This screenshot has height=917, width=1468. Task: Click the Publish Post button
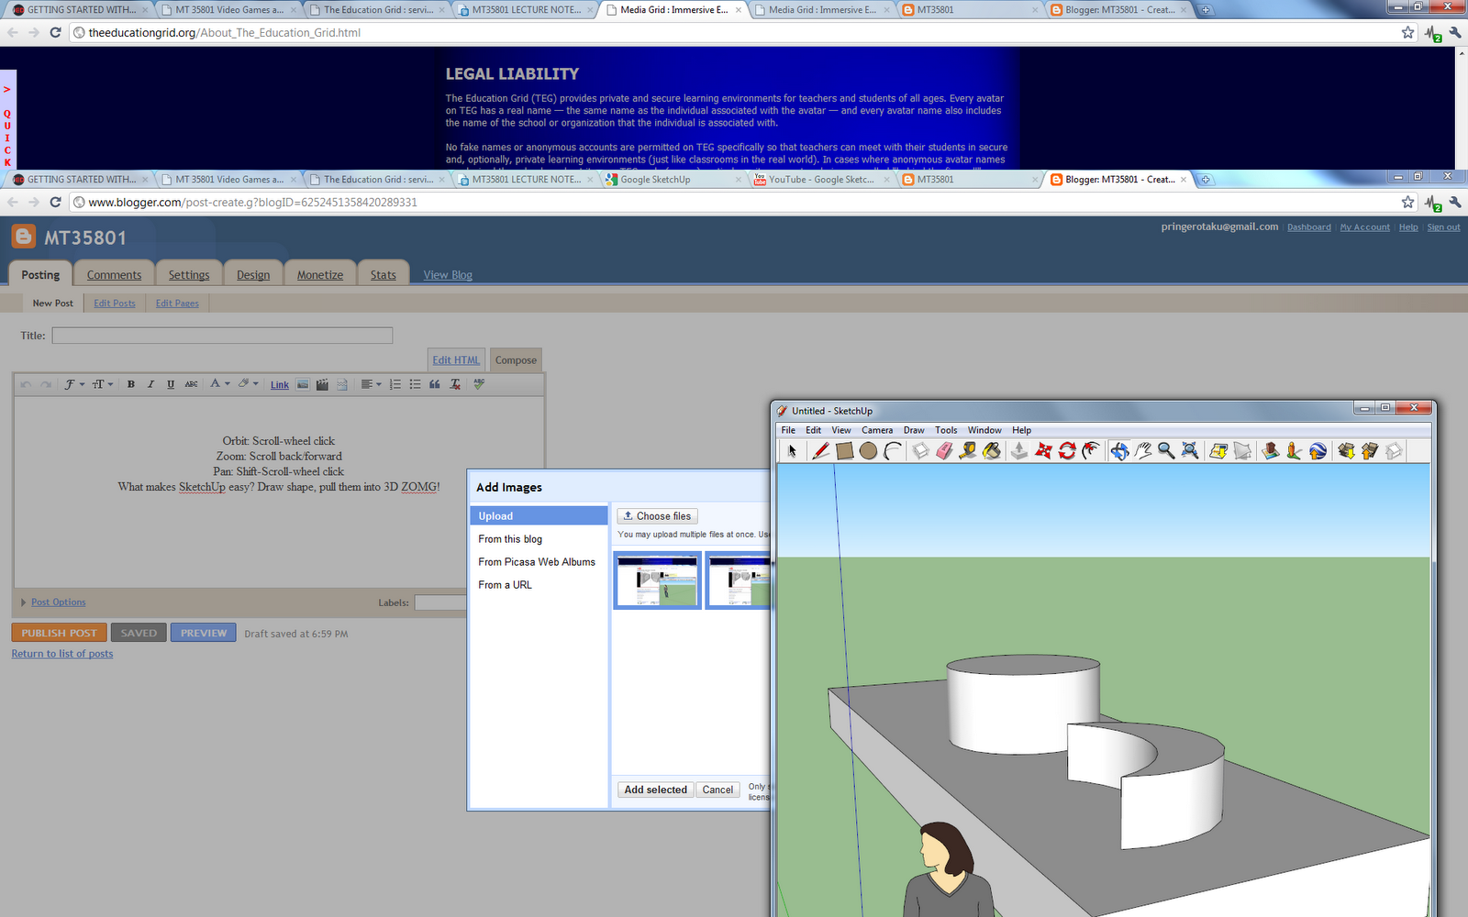[58, 632]
